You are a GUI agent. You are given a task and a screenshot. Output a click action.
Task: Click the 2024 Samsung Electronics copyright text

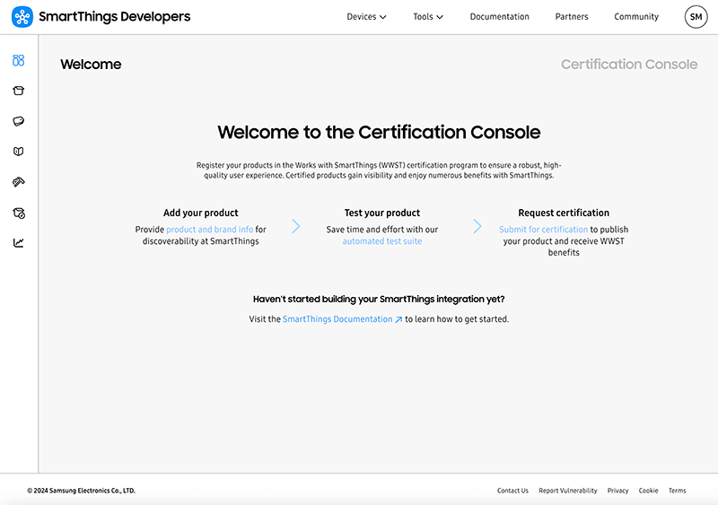pyautogui.click(x=81, y=491)
